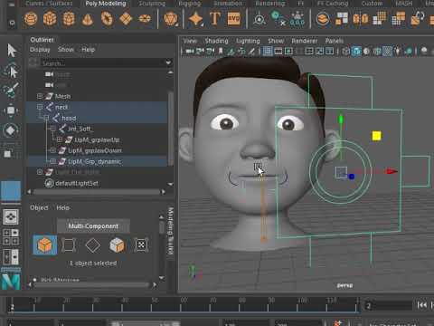
Task: Switch to four-pane viewport layout
Action: point(11,237)
